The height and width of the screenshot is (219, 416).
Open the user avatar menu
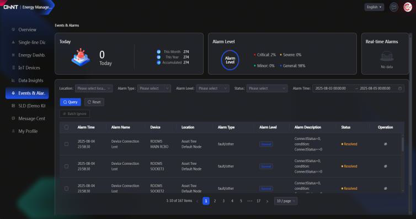(408, 7)
